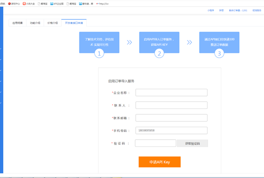Viewport: 264px width, 178px height.
Task: Switch to the 功能介绍 tab
Action: (x=35, y=23)
